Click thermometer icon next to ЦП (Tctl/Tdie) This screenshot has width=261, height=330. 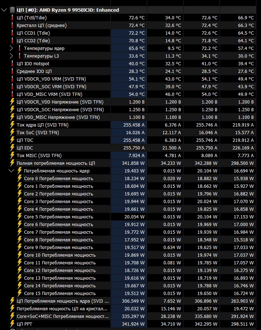[x=12, y=18]
